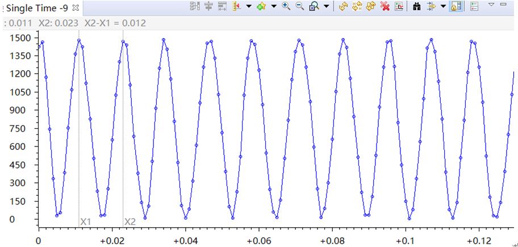Open the measurement marker mode dropdown arrow
Viewport: 518px width, 247px height.
(249, 6)
